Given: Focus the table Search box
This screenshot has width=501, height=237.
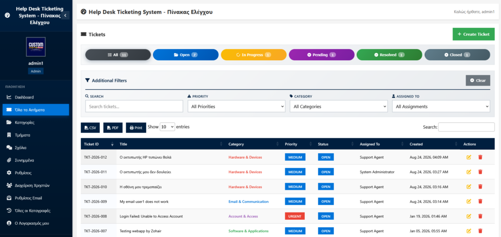Looking at the screenshot, I should pos(466,127).
